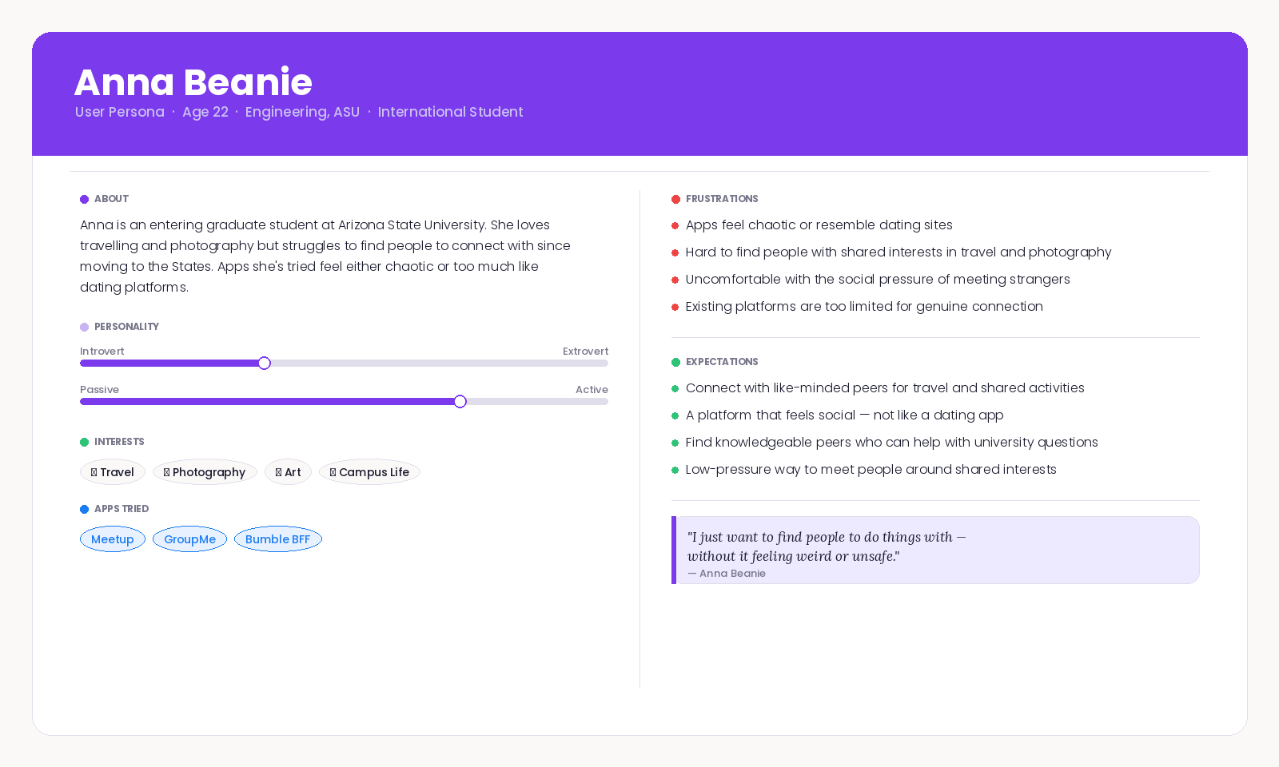The width and height of the screenshot is (1279, 767).
Task: Click the Photography interest tag
Action: click(205, 472)
